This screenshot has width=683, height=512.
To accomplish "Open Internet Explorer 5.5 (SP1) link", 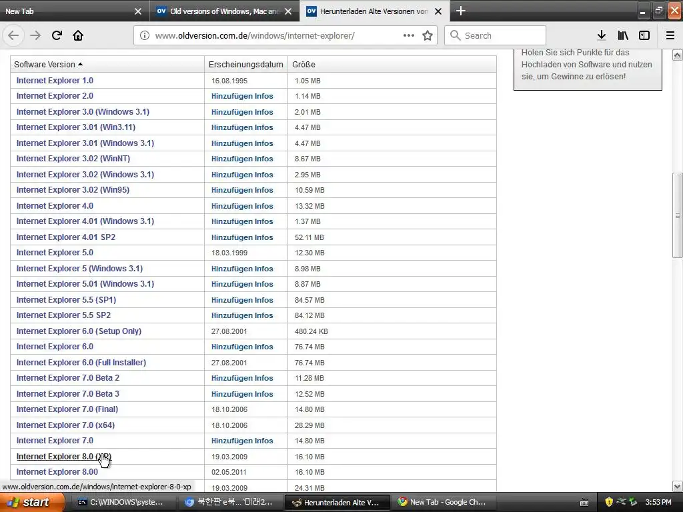I will pyautogui.click(x=66, y=300).
